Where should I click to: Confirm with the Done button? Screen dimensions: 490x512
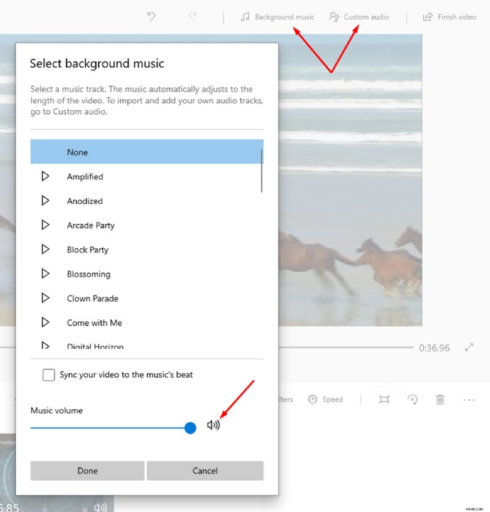pos(87,470)
